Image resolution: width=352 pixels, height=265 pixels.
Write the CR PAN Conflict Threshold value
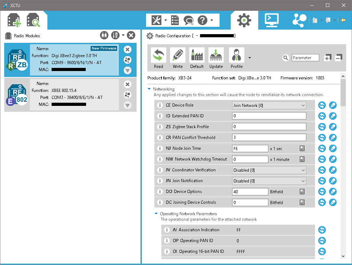(x=333, y=138)
